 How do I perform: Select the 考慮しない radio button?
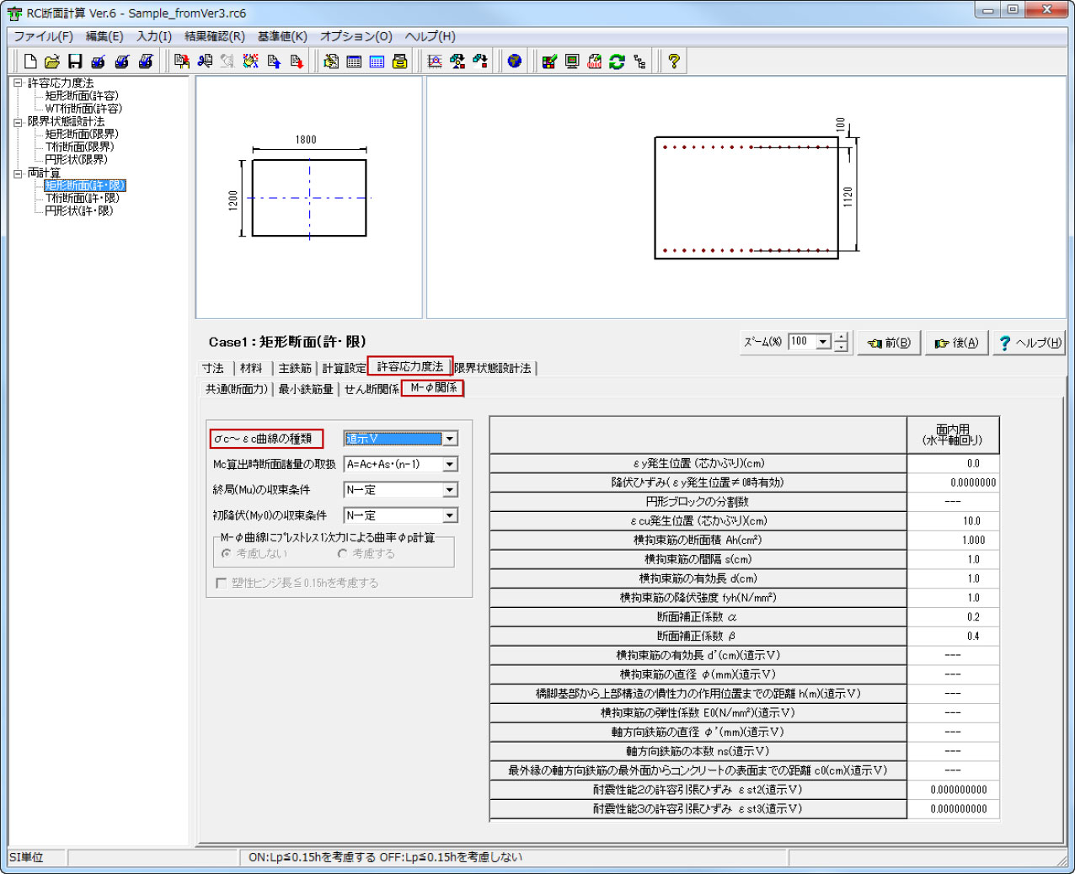[x=226, y=554]
